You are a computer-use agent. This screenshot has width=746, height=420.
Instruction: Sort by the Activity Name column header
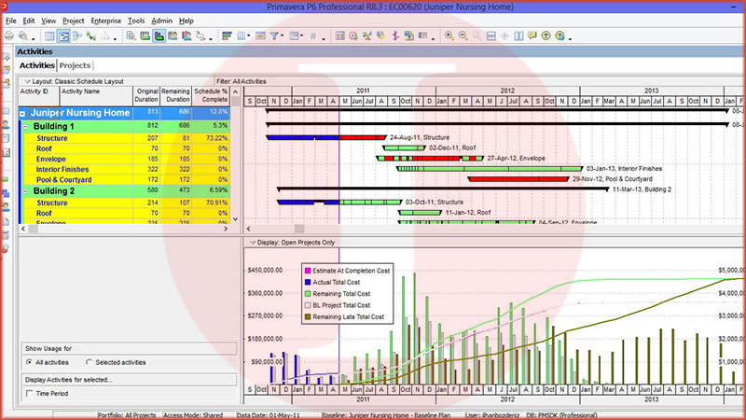pos(96,96)
